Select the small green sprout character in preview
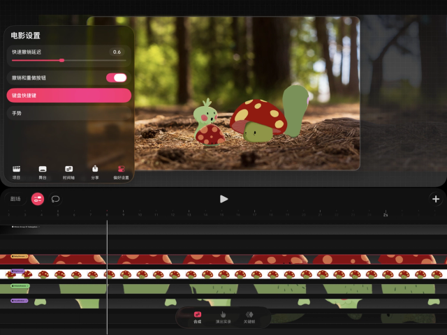447x335 pixels. 205,114
